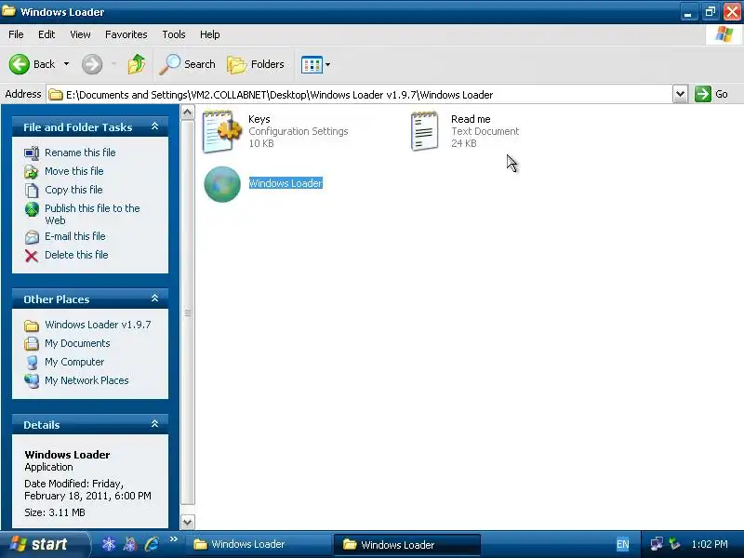Open the View menu

pos(80,34)
